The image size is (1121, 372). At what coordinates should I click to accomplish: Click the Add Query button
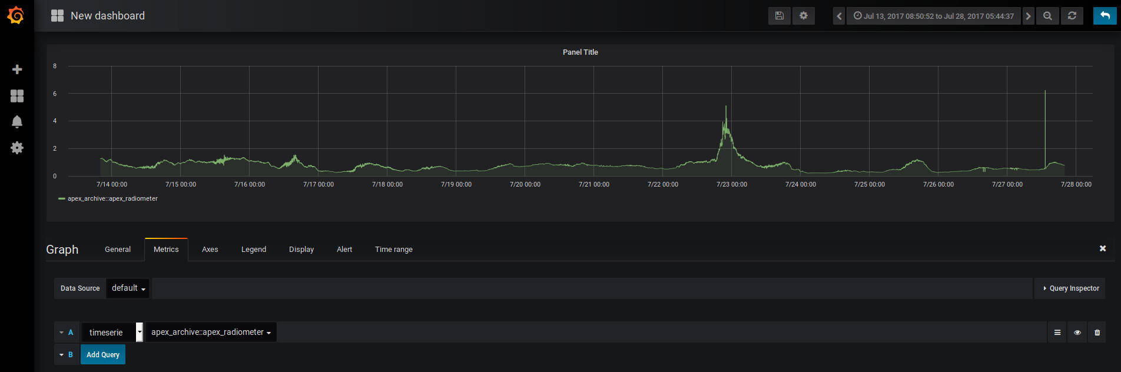[103, 355]
